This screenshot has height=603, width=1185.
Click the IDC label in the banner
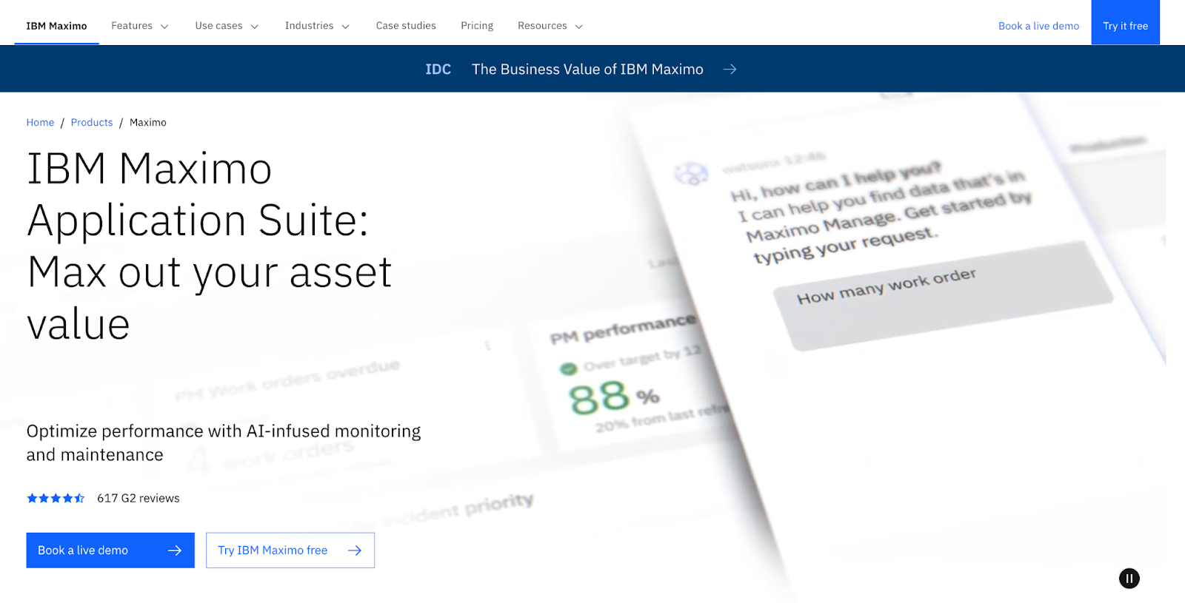pos(438,69)
